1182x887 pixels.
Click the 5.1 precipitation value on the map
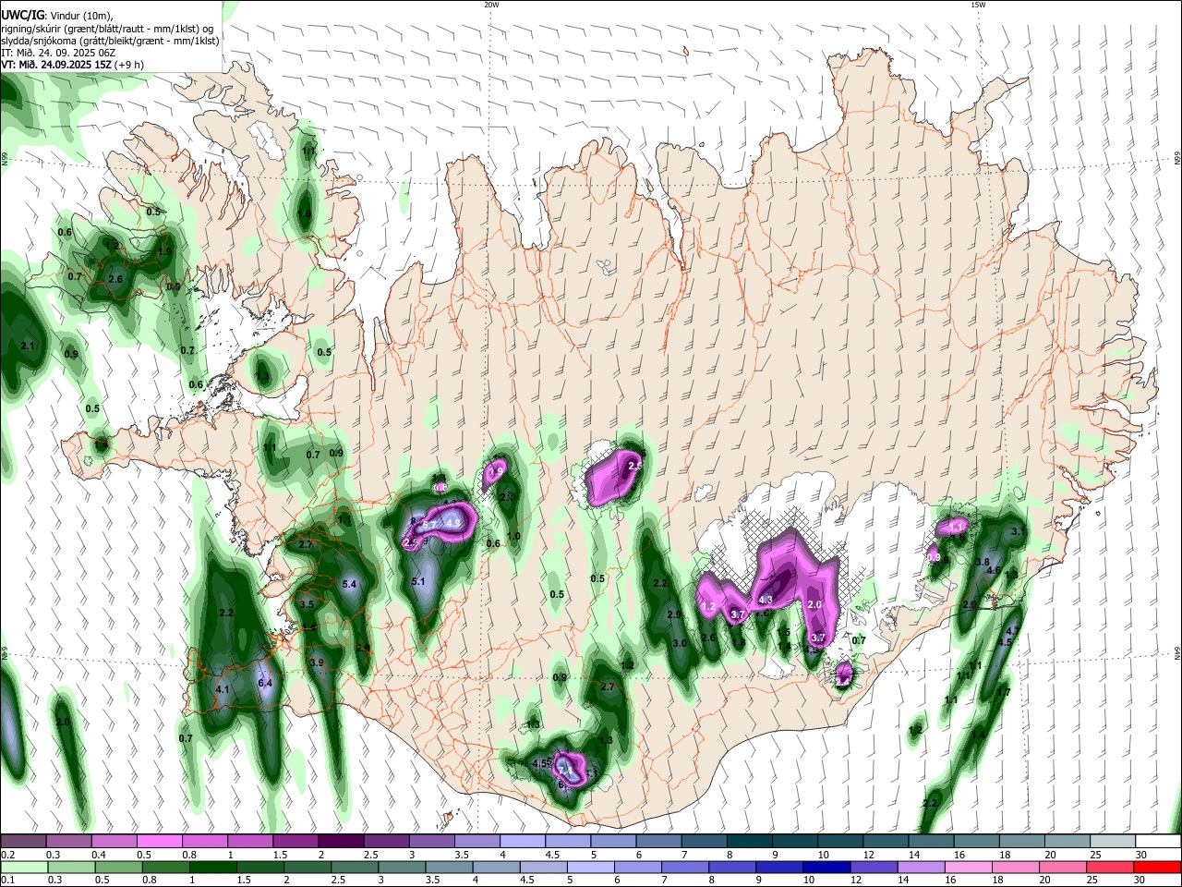[418, 581]
